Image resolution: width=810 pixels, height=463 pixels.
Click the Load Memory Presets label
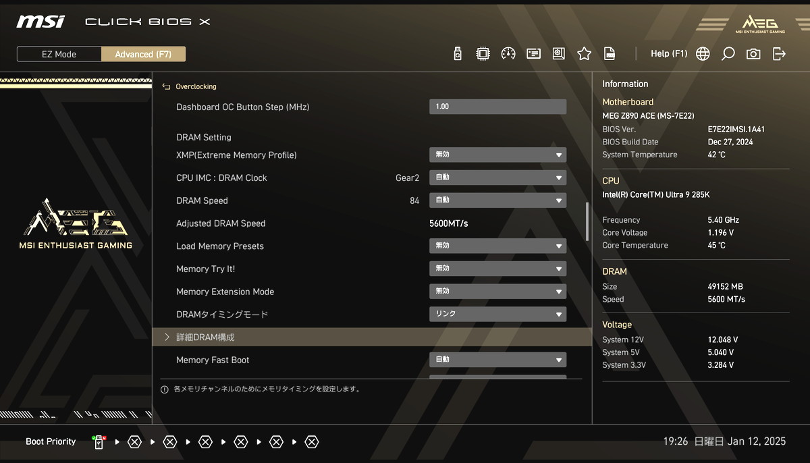(x=220, y=246)
